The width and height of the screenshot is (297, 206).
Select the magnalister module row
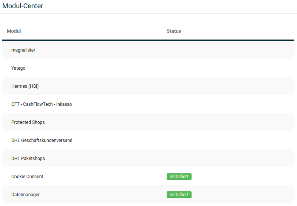23,50
